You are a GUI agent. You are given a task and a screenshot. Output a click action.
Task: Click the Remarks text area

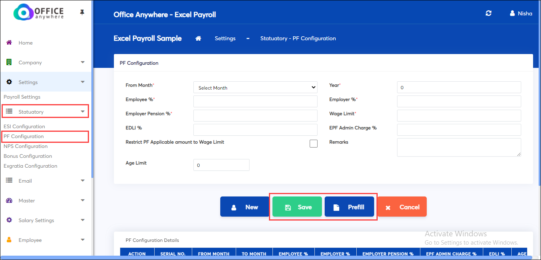tap(459, 147)
